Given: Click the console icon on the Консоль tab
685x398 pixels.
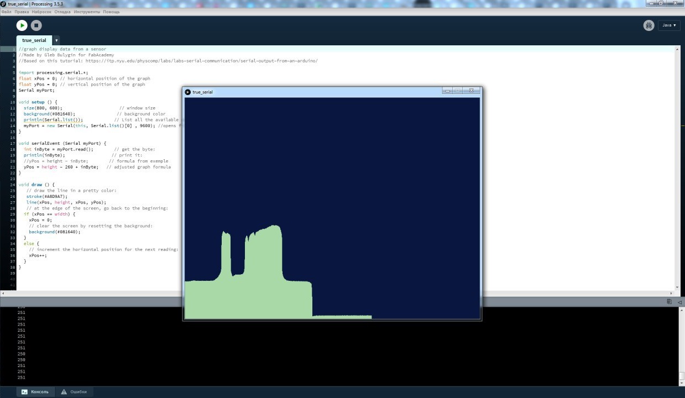Looking at the screenshot, I should pyautogui.click(x=25, y=391).
